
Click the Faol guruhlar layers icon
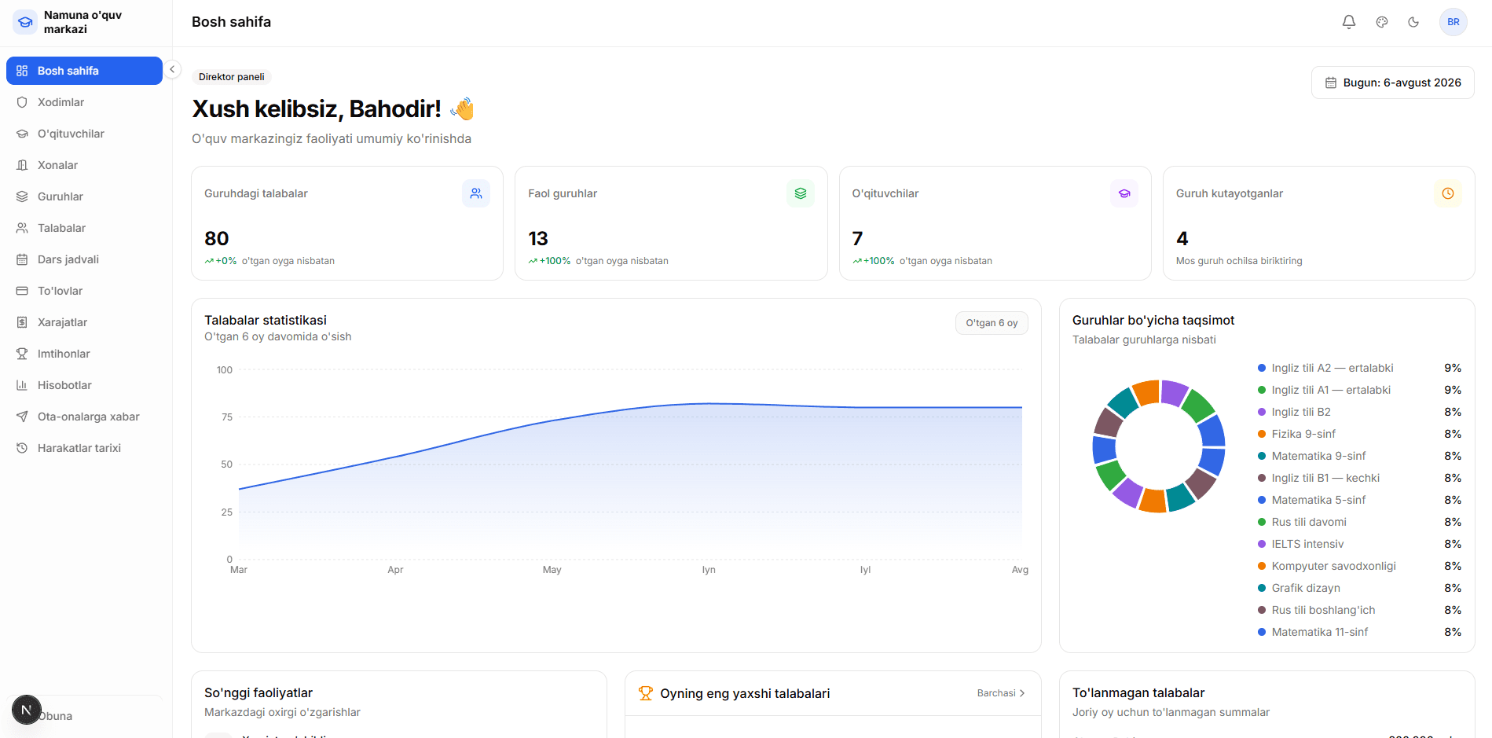click(x=800, y=193)
